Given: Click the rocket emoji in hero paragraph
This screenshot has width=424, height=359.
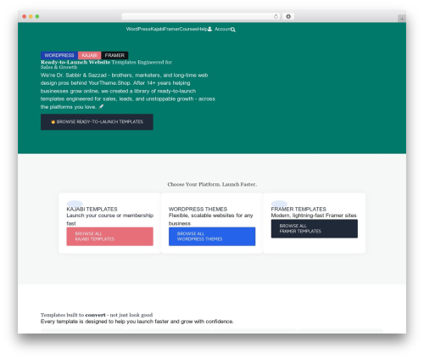Looking at the screenshot, I should 101,107.
